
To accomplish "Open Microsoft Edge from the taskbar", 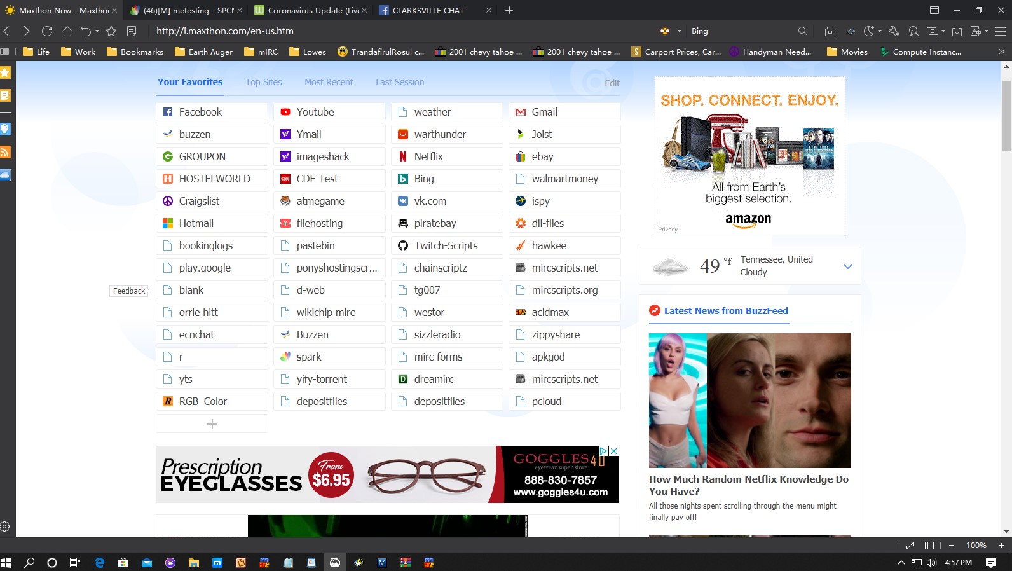I will (100, 563).
